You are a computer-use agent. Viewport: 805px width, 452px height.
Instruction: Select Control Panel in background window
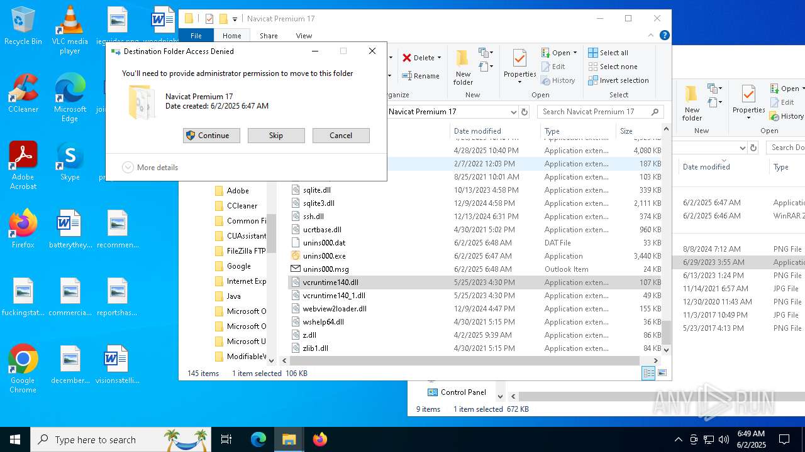[x=457, y=392]
